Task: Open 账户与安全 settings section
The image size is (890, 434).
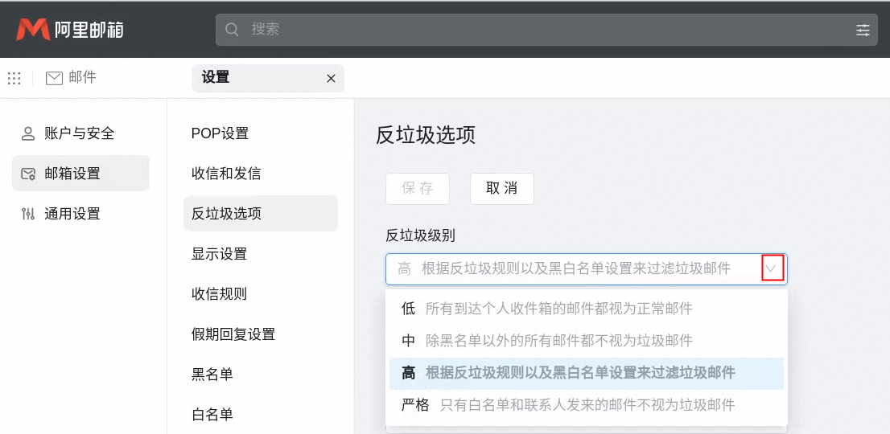Action: pos(80,133)
